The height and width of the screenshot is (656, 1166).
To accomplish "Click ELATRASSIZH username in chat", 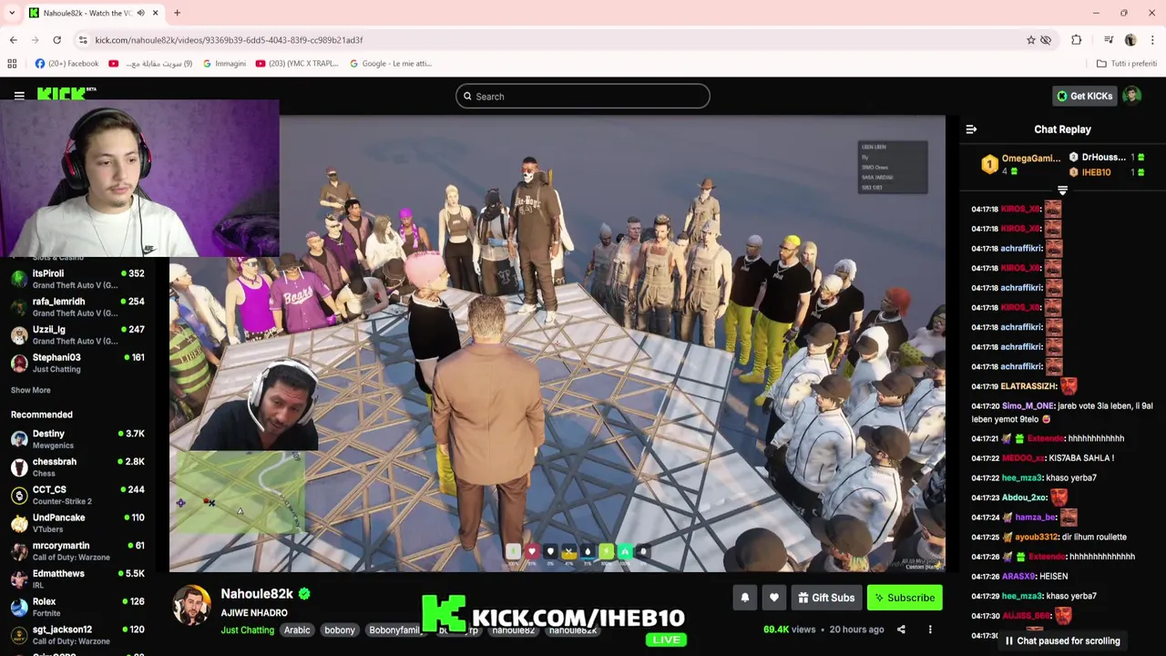I will [1028, 386].
